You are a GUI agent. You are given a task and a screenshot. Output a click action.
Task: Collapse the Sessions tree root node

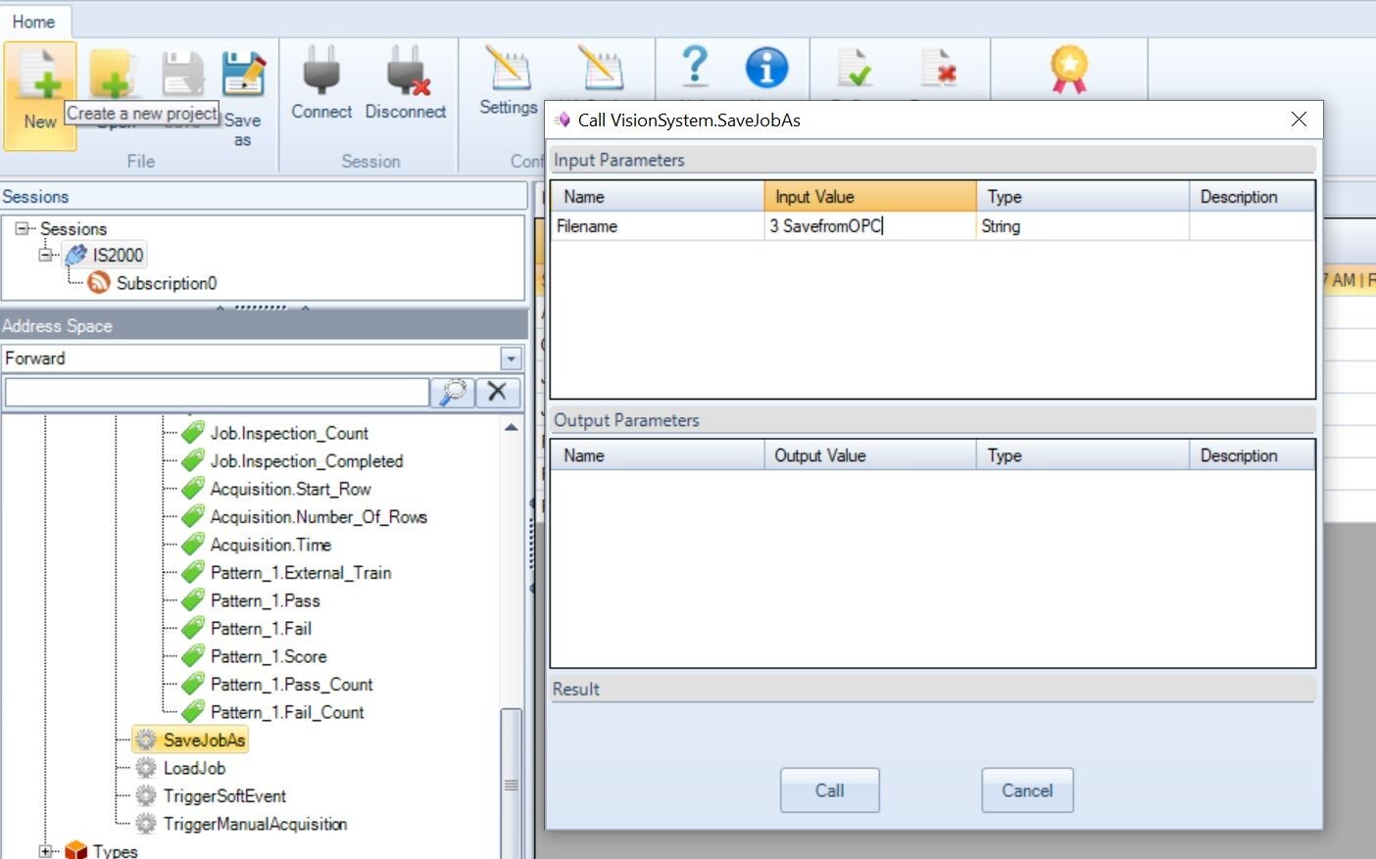point(22,228)
